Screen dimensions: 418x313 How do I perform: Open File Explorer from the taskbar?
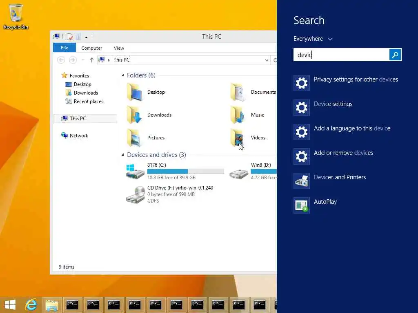point(52,305)
